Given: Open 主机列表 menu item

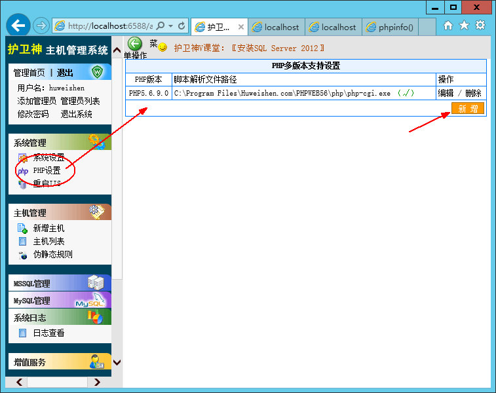Looking at the screenshot, I should tap(48, 241).
